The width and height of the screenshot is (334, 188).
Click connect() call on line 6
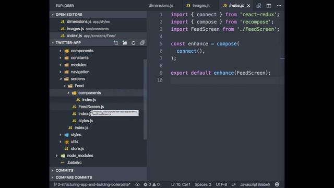(189, 51)
